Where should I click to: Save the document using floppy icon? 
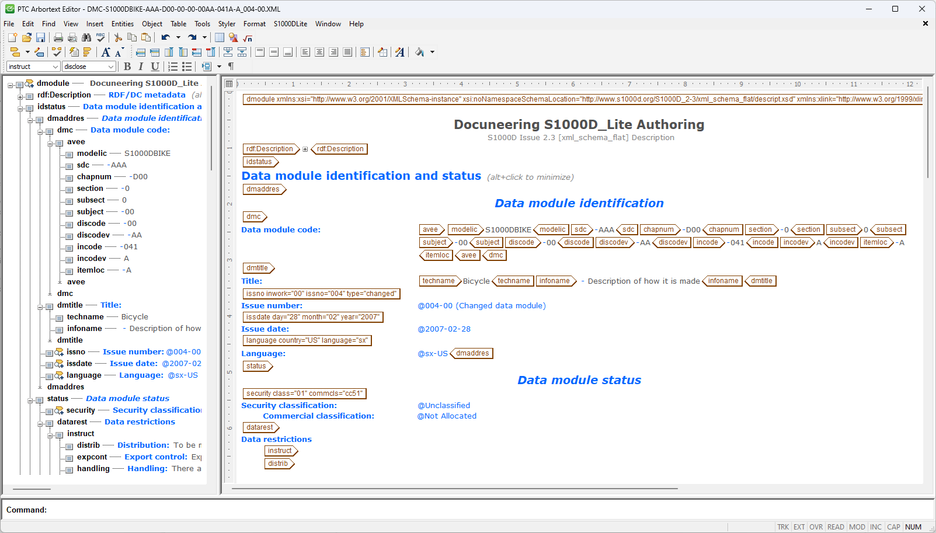(40, 38)
